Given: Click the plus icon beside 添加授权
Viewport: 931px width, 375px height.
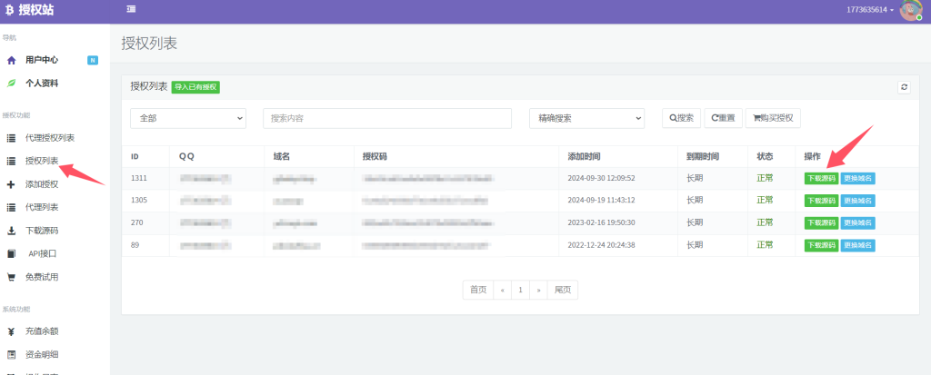Looking at the screenshot, I should tap(11, 184).
